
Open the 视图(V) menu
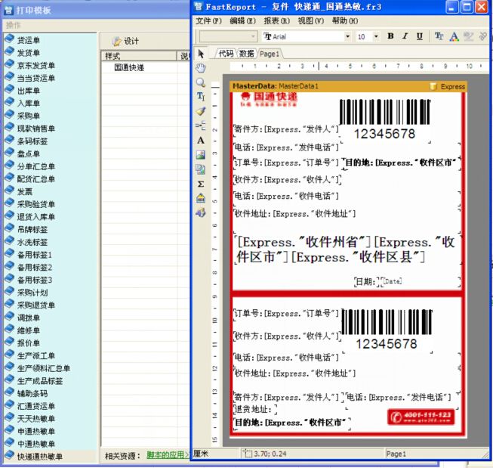311,20
